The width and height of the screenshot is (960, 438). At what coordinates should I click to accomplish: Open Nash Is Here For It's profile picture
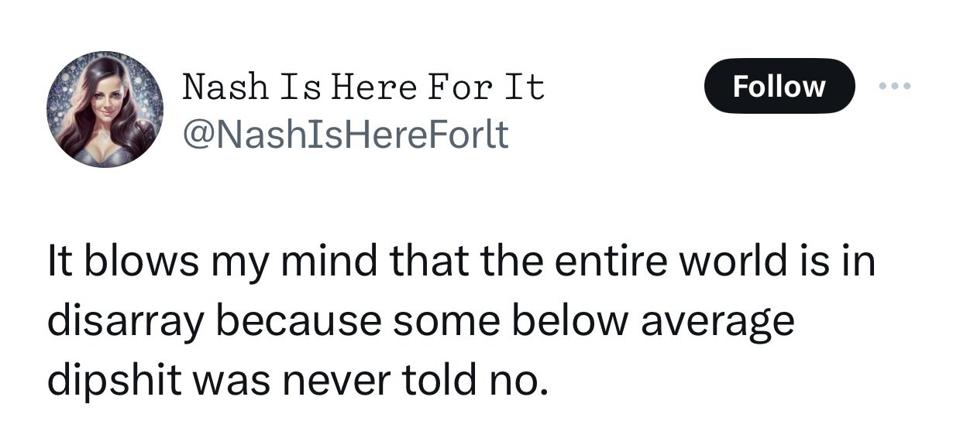pyautogui.click(x=105, y=109)
